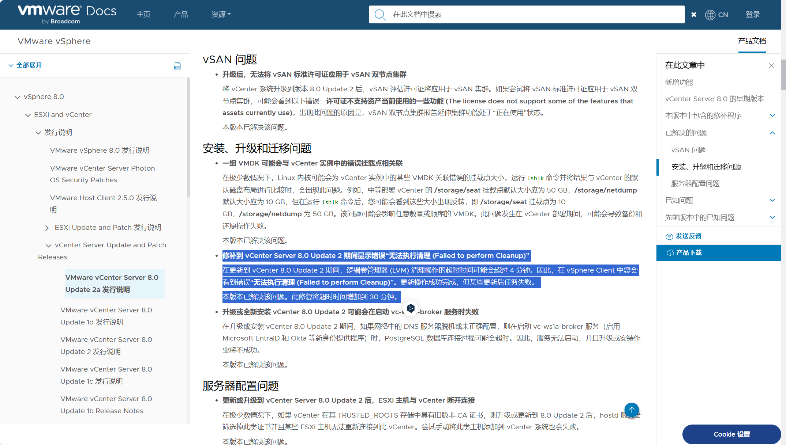
Task: Click the 服务器配置问题 heading in article
Action: 241,386
